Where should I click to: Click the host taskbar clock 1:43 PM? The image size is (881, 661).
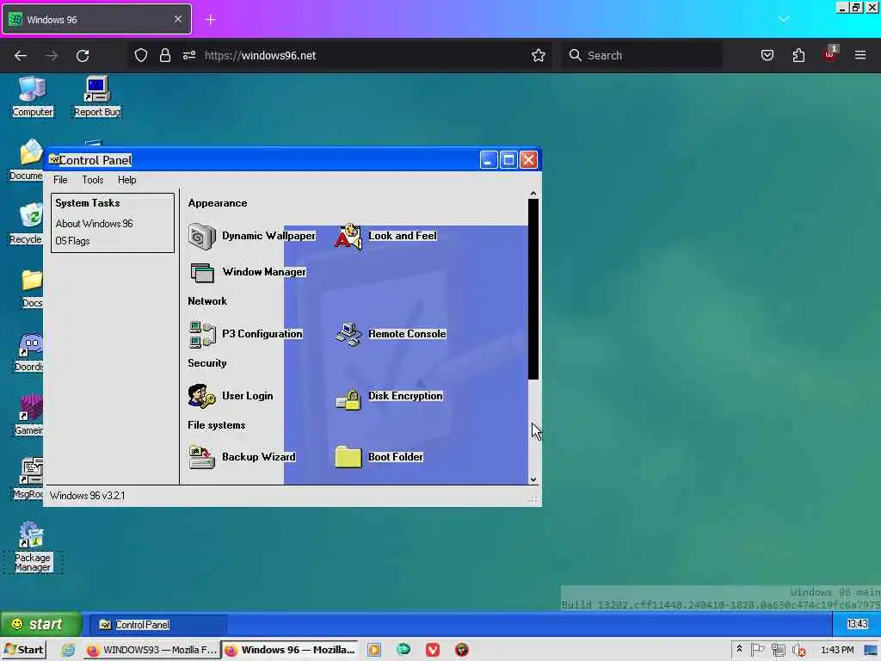836,650
